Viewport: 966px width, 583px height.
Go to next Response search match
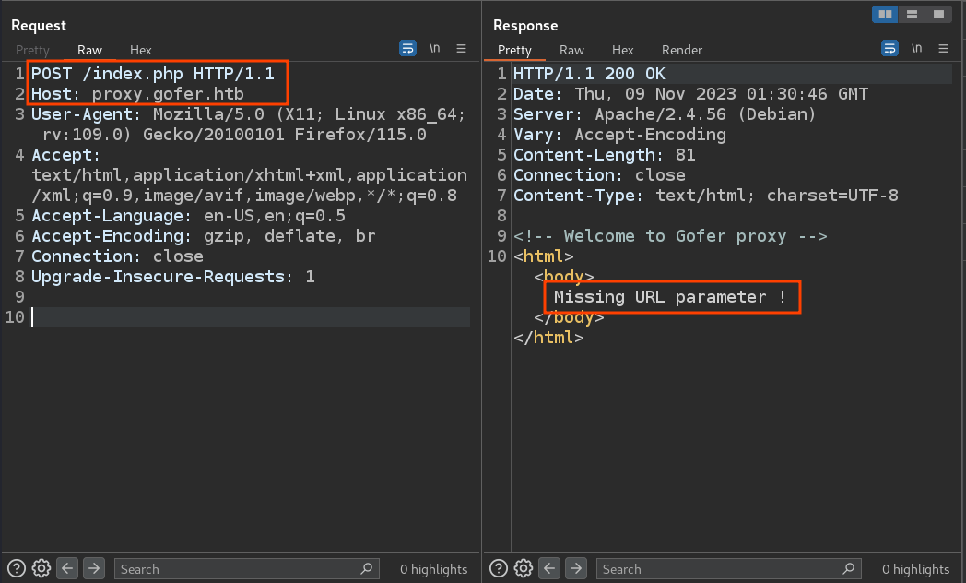coord(575,568)
